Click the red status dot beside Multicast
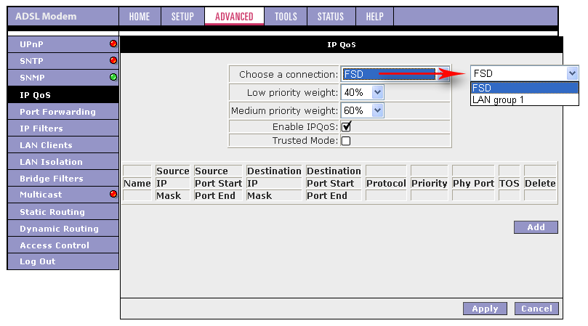This screenshot has width=588, height=326. tap(113, 194)
